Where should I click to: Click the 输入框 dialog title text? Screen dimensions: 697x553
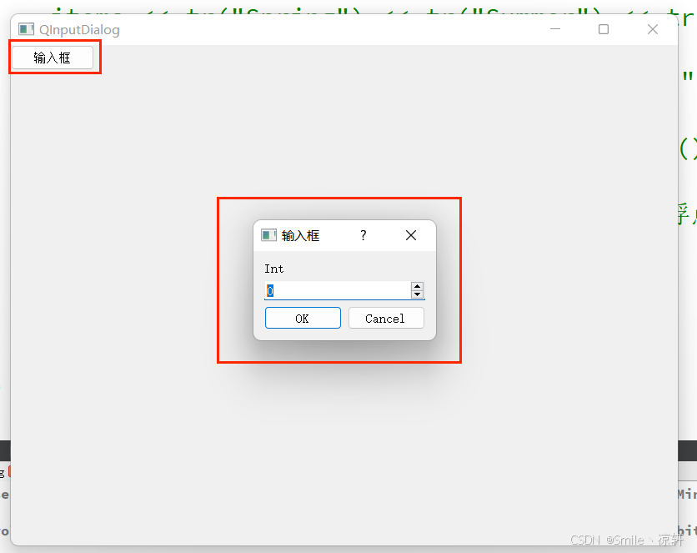point(300,235)
